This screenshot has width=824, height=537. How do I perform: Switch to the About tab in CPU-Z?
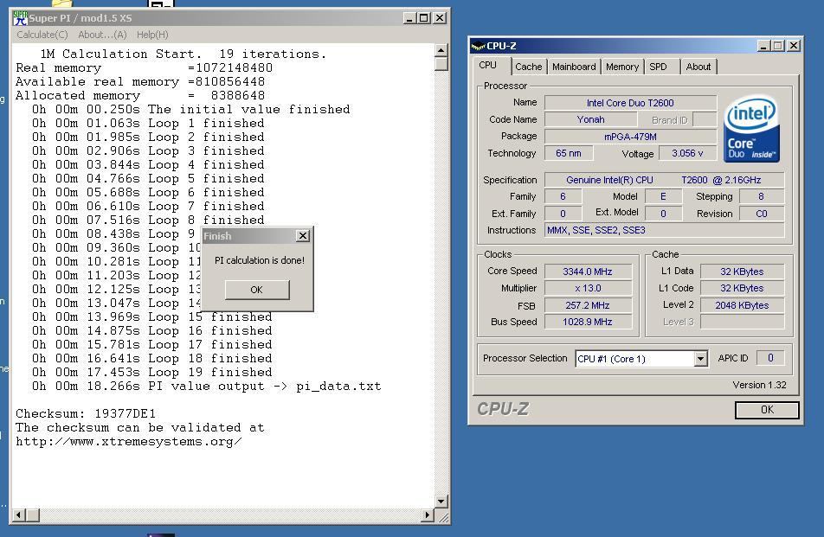coord(698,67)
